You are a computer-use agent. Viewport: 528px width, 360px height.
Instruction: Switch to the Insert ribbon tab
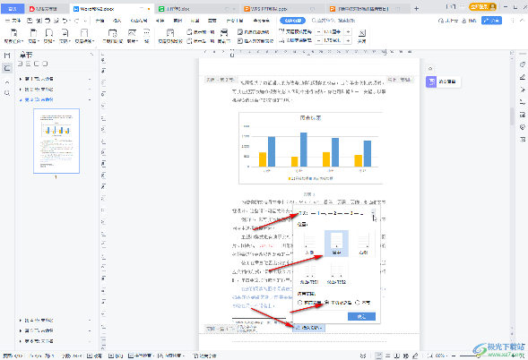[117, 21]
